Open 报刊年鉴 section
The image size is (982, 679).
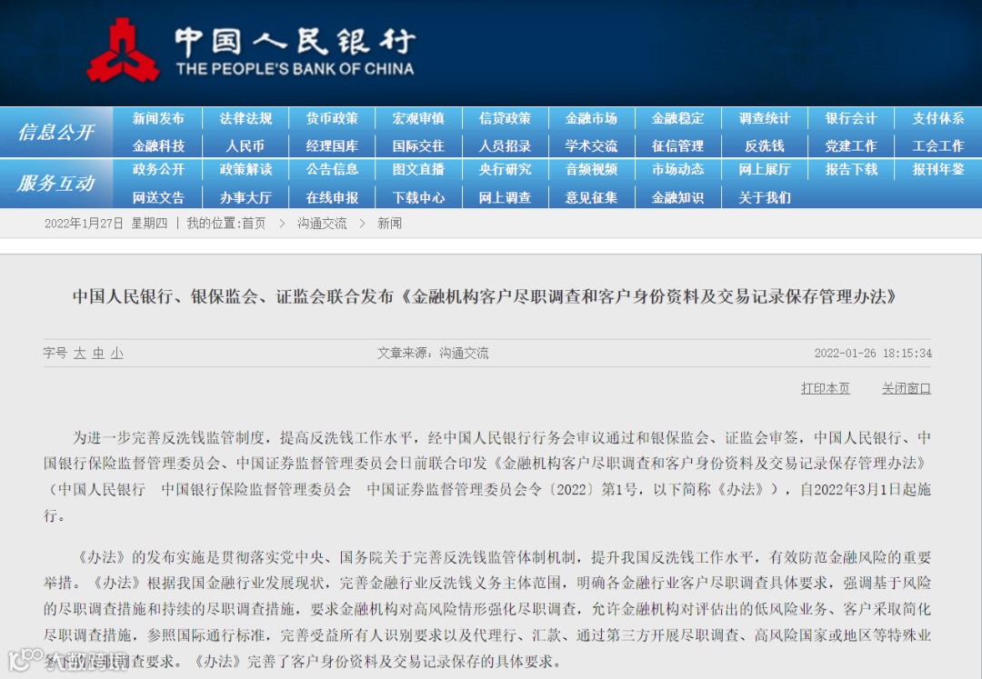[938, 170]
